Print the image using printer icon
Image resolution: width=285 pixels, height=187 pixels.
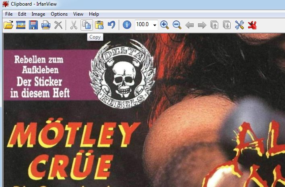[x=46, y=25]
